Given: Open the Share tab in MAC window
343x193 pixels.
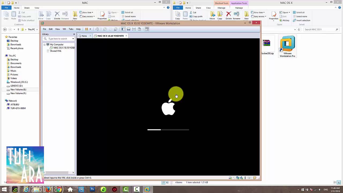Looking at the screenshot, I should 27,8.
